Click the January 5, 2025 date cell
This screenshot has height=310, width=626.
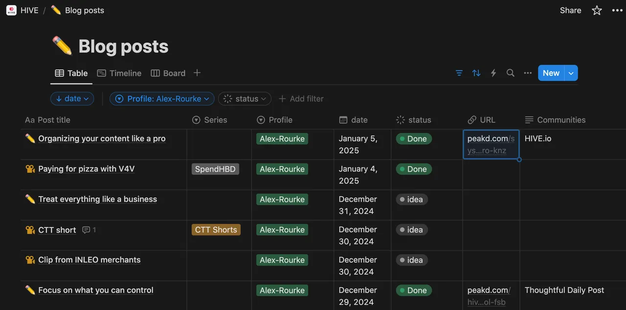[x=362, y=145]
